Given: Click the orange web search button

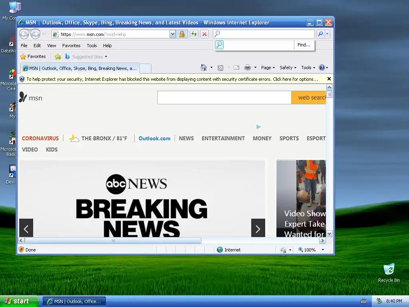Looking at the screenshot, I should pos(309,98).
